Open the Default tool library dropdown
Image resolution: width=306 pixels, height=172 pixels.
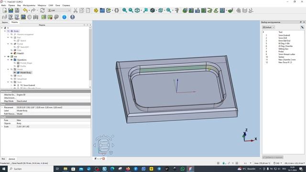click(x=268, y=27)
